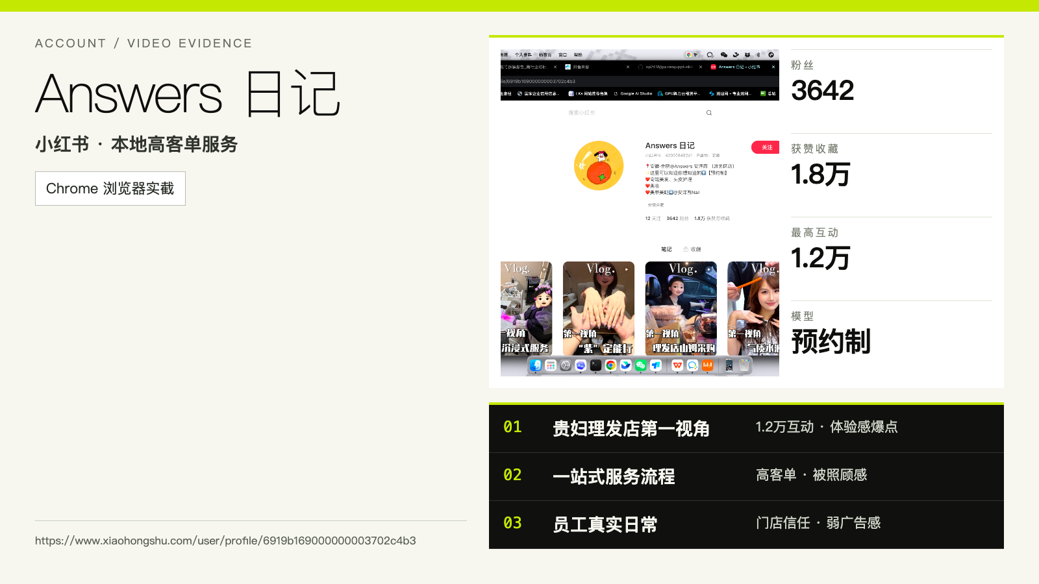Click the magnifier icon in the Xiaohongshu search bar
The height and width of the screenshot is (584, 1039).
coord(709,112)
